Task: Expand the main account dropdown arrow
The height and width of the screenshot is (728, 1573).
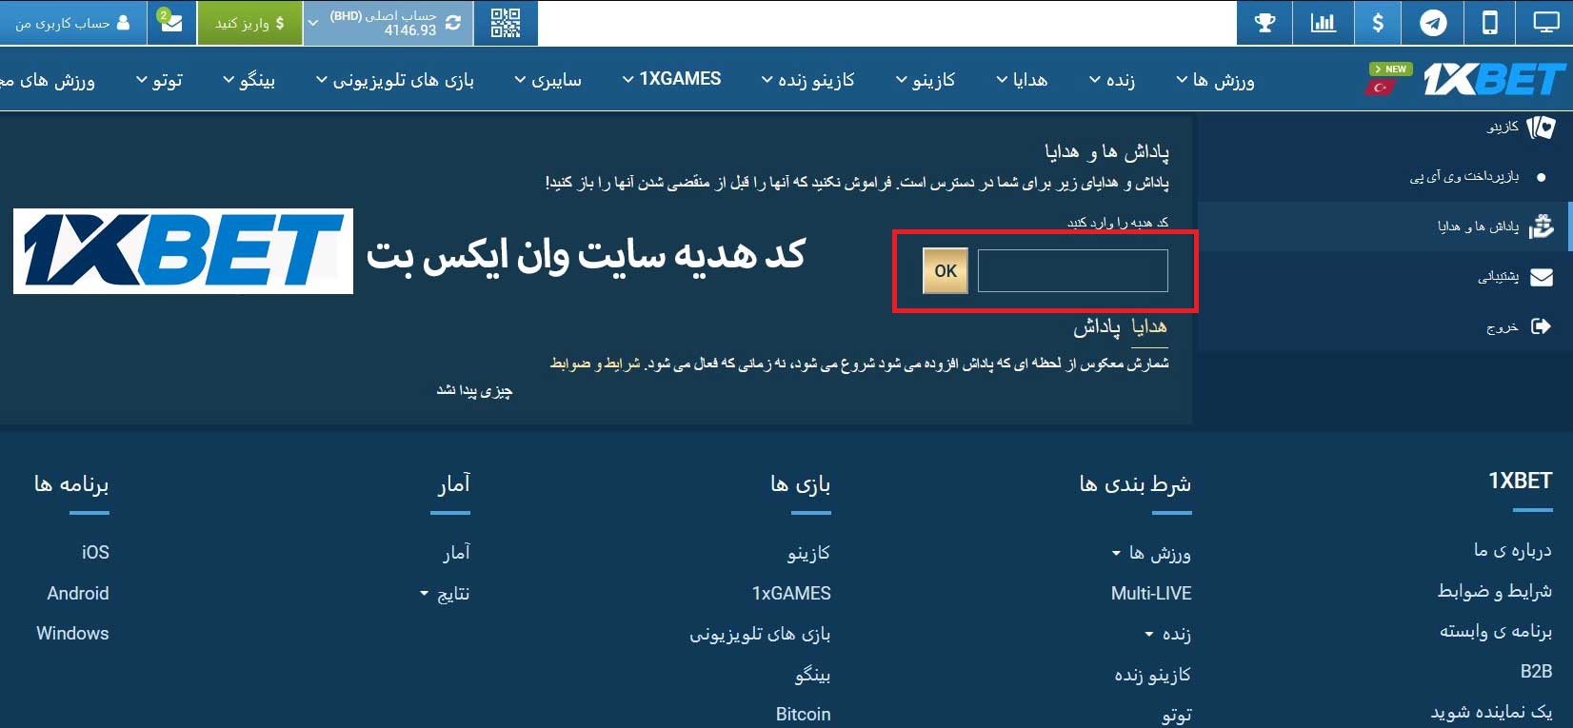Action: [x=313, y=23]
